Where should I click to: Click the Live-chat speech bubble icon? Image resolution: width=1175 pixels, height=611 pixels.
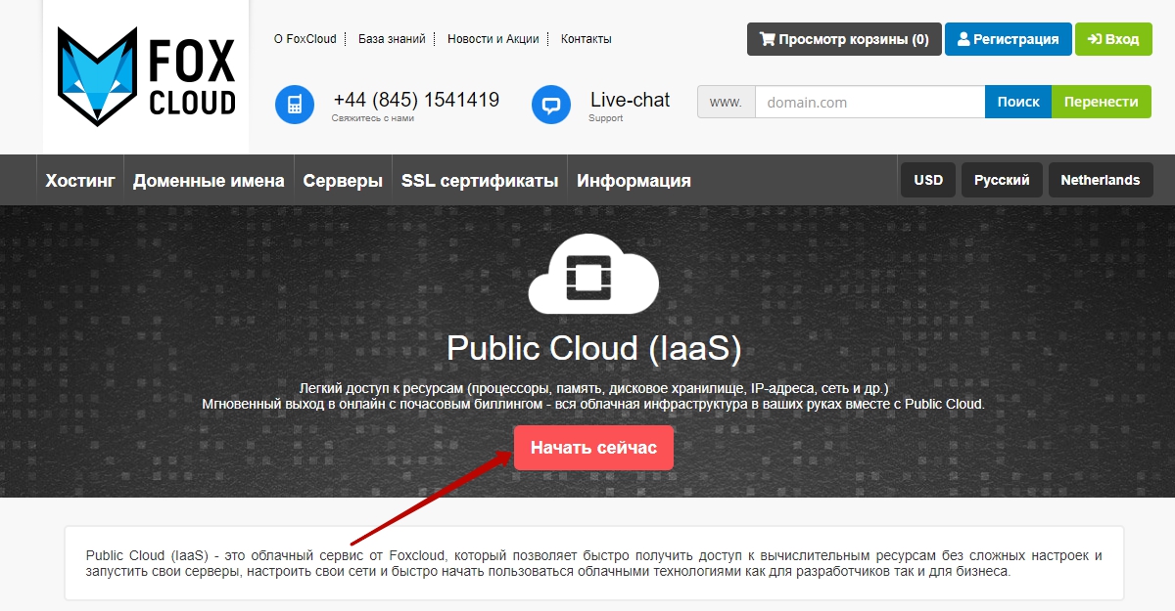(x=551, y=105)
